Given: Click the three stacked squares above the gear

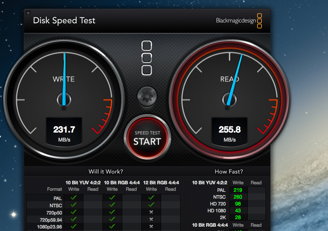Looking at the screenshot, I should point(147,58).
